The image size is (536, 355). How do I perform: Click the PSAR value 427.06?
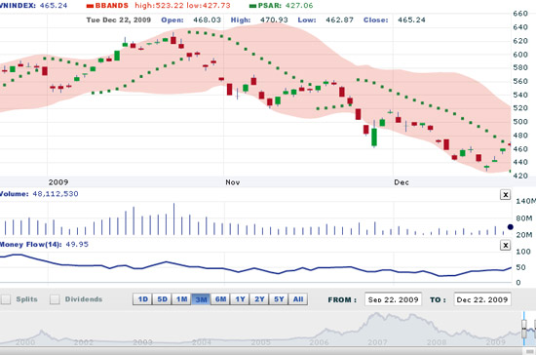299,6
